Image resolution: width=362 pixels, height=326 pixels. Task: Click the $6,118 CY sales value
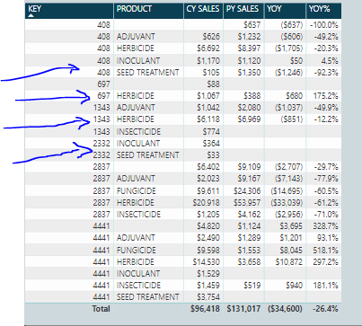point(208,119)
